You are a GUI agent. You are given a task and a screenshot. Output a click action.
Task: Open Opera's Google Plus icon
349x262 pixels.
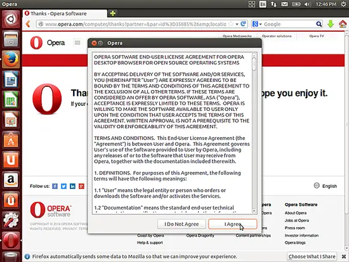(81, 186)
